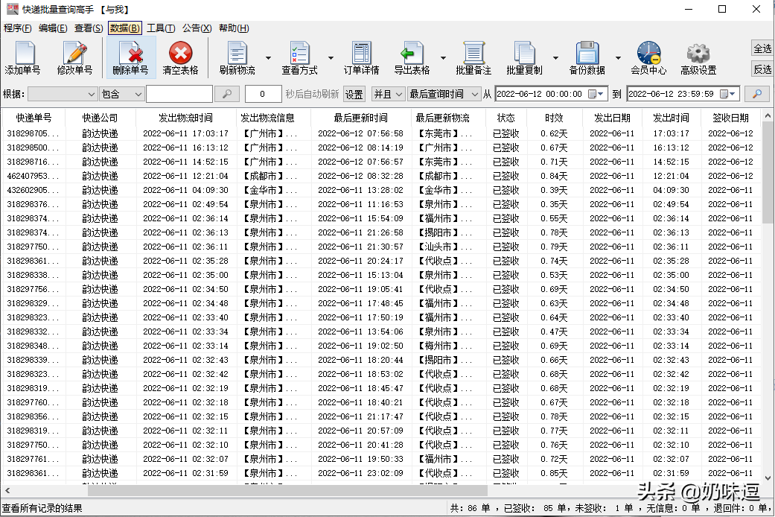Open 高级设置 gear icon
Screen dimensions: 775x517
coord(698,58)
